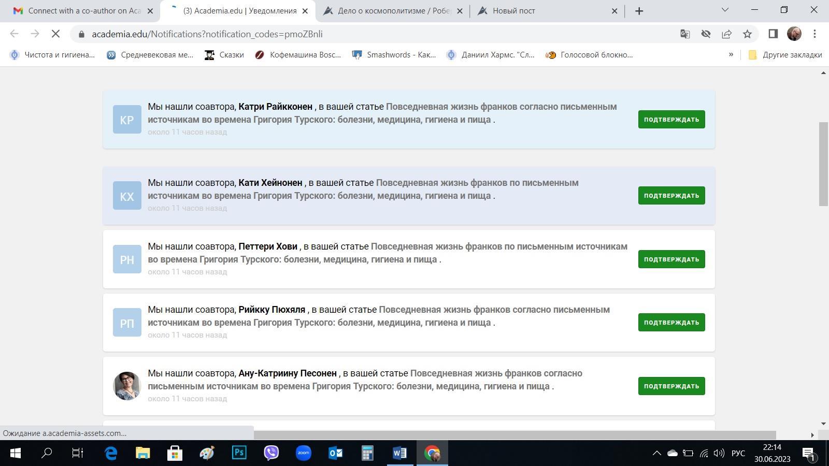Click the vertical page scrollbar thumb
Viewport: 829px width, 466px height.
[823, 163]
